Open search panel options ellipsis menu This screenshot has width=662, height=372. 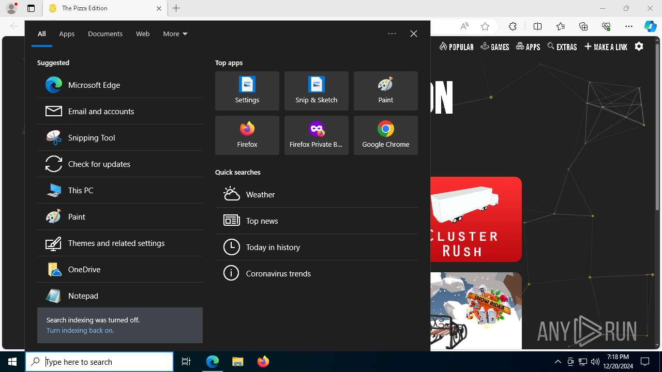392,34
